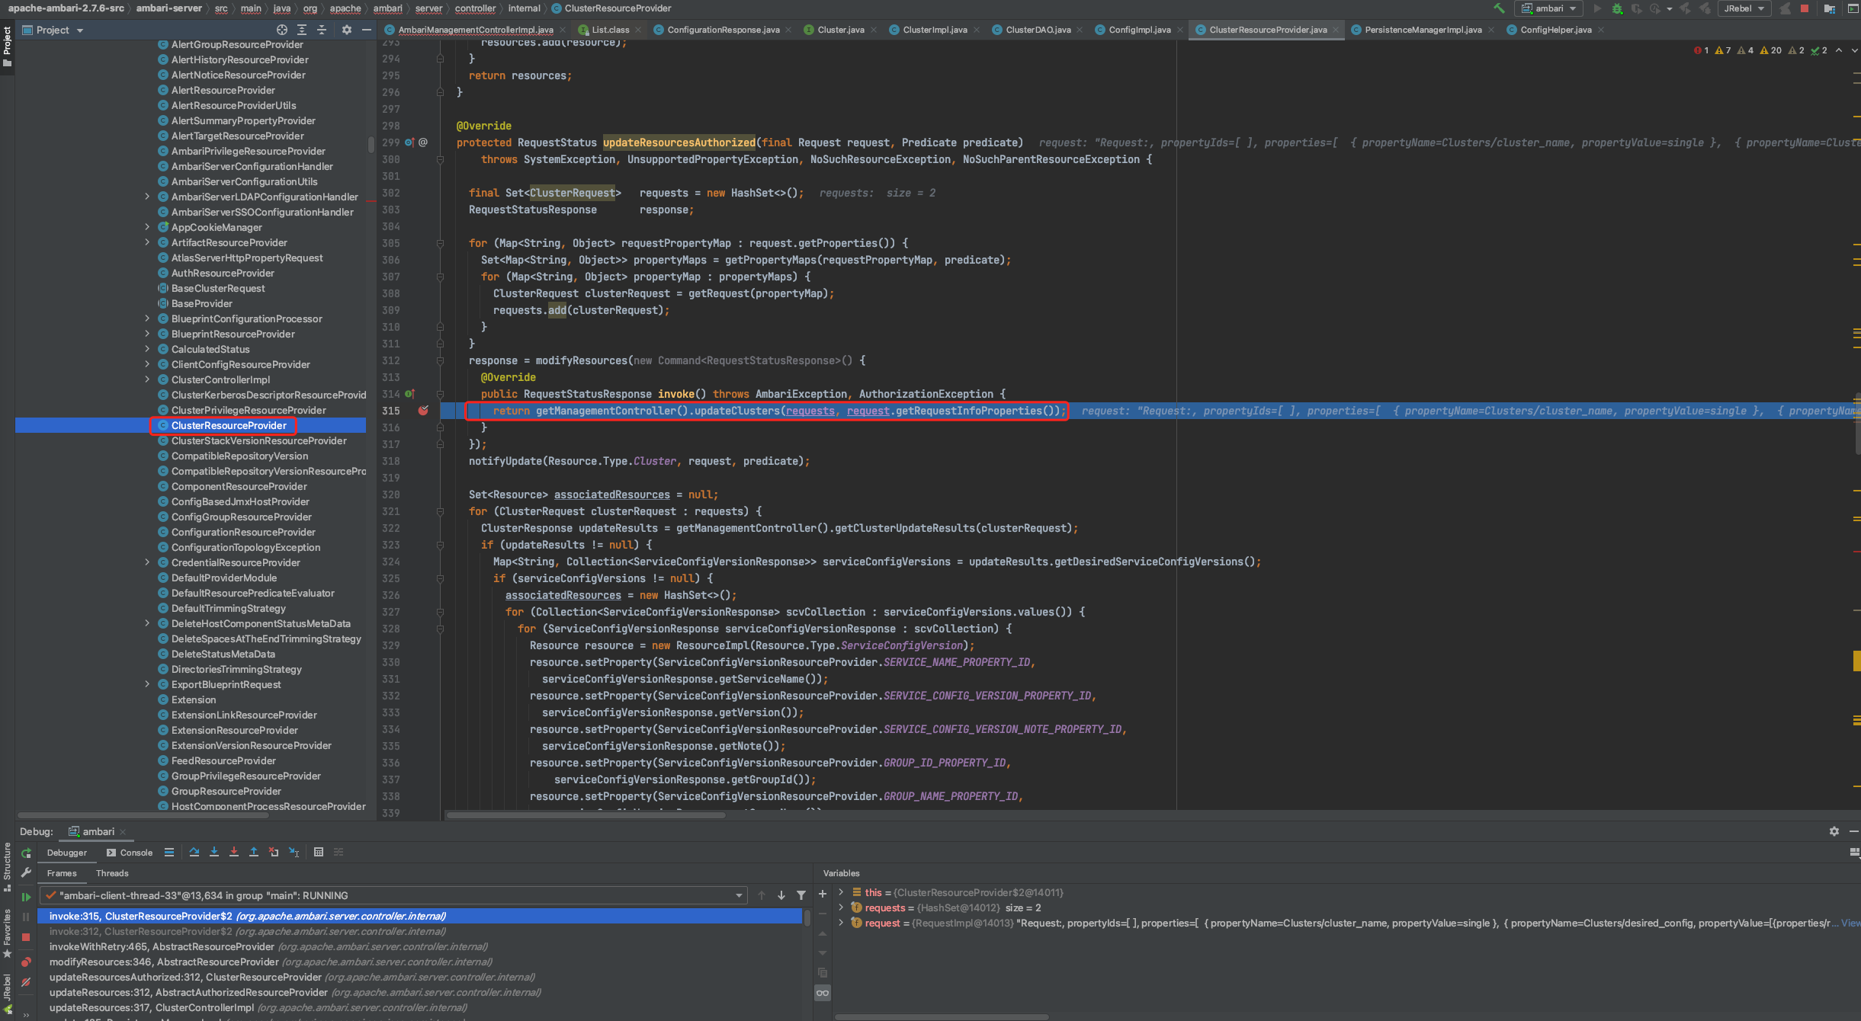Screen dimensions: 1861x1021
Task: Expand ClusterControllerImpl tree node
Action: tap(147, 379)
